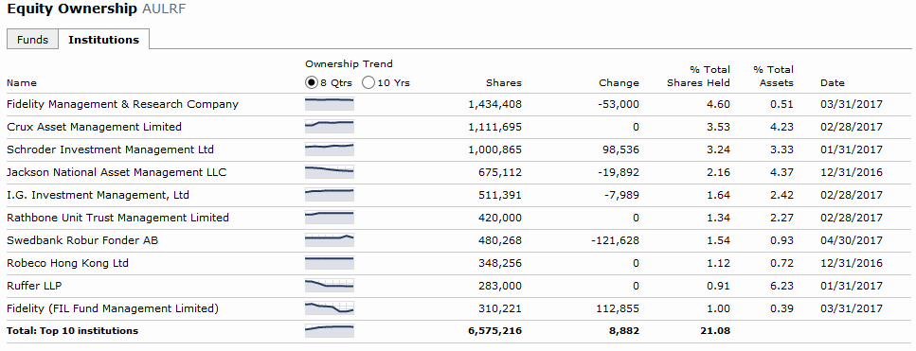Click the 4.37 percent total assets value

[x=782, y=172]
